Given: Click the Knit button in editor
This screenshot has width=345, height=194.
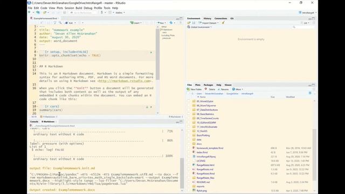Looking at the screenshot, I should pos(69,23).
